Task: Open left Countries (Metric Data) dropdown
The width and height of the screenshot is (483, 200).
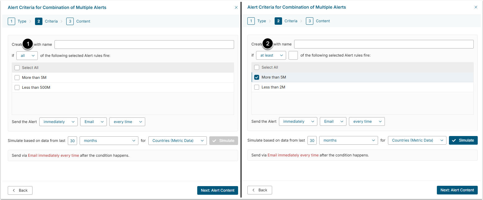Action: coord(177,141)
